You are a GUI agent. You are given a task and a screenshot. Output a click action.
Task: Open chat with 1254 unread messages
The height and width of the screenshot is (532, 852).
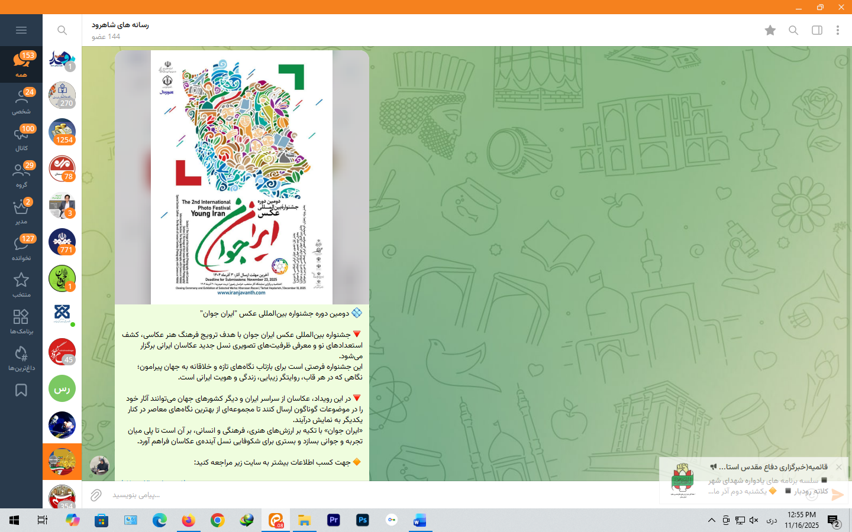(x=62, y=132)
